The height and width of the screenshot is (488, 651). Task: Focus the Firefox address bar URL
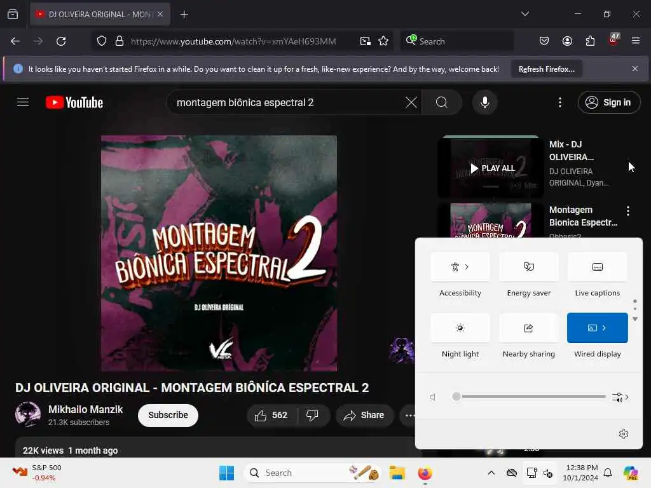tap(233, 41)
